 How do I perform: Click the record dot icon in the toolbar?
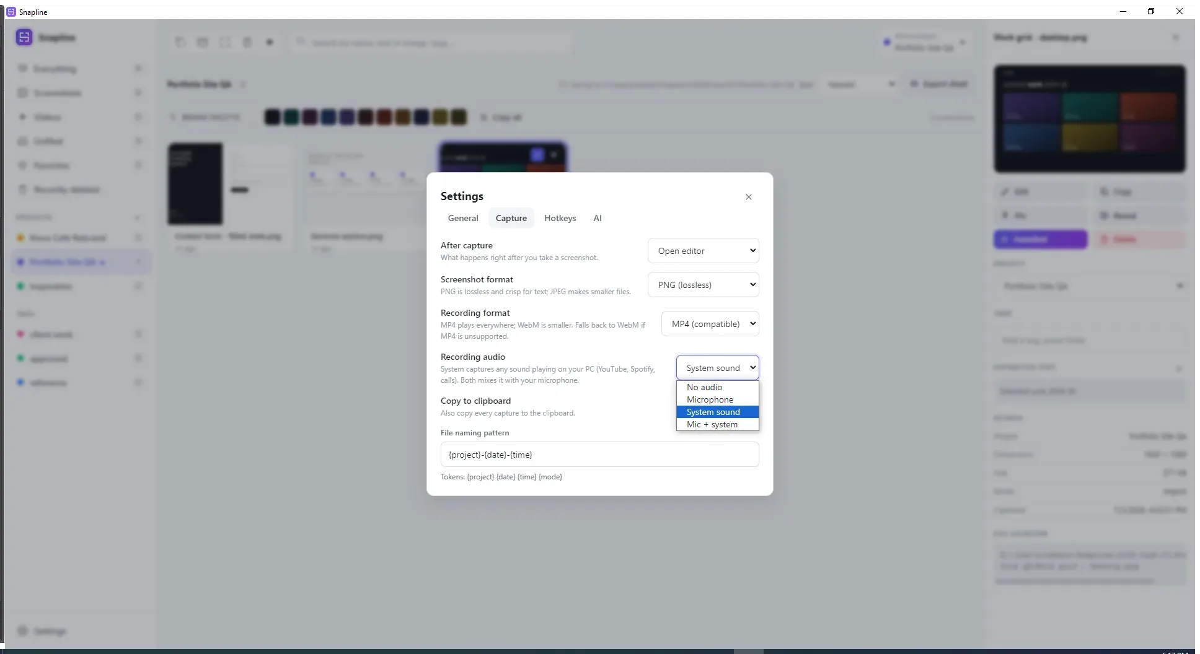[x=270, y=42]
